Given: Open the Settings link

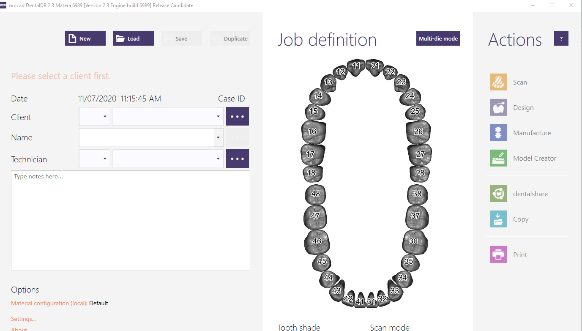Looking at the screenshot, I should 23,319.
